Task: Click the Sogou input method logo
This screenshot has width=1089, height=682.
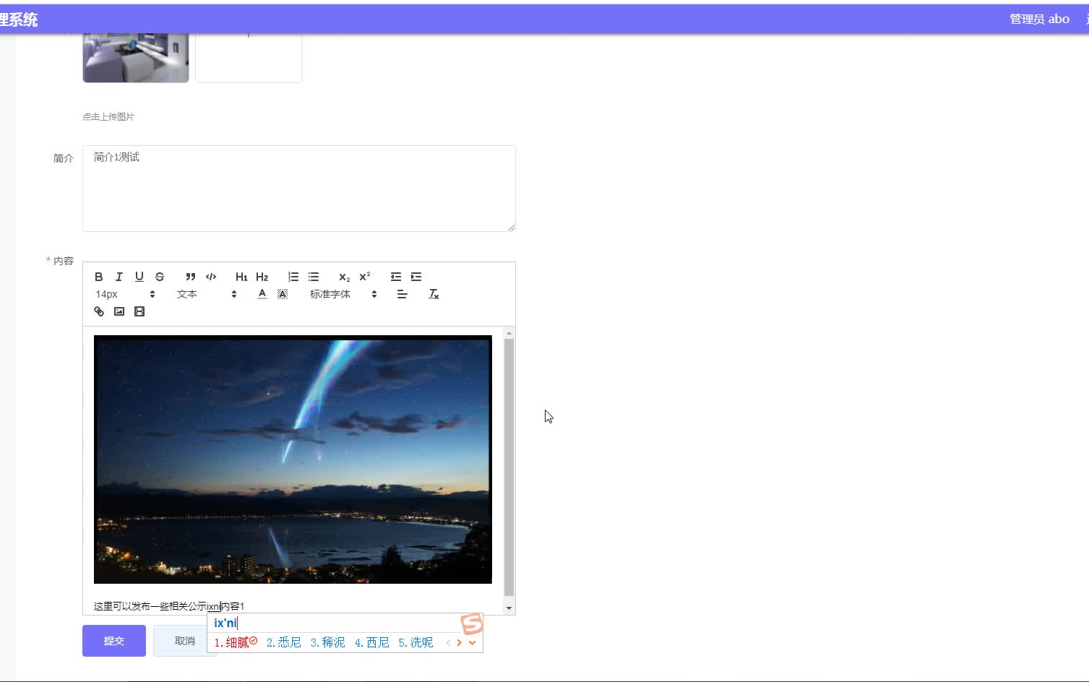Action: [471, 623]
